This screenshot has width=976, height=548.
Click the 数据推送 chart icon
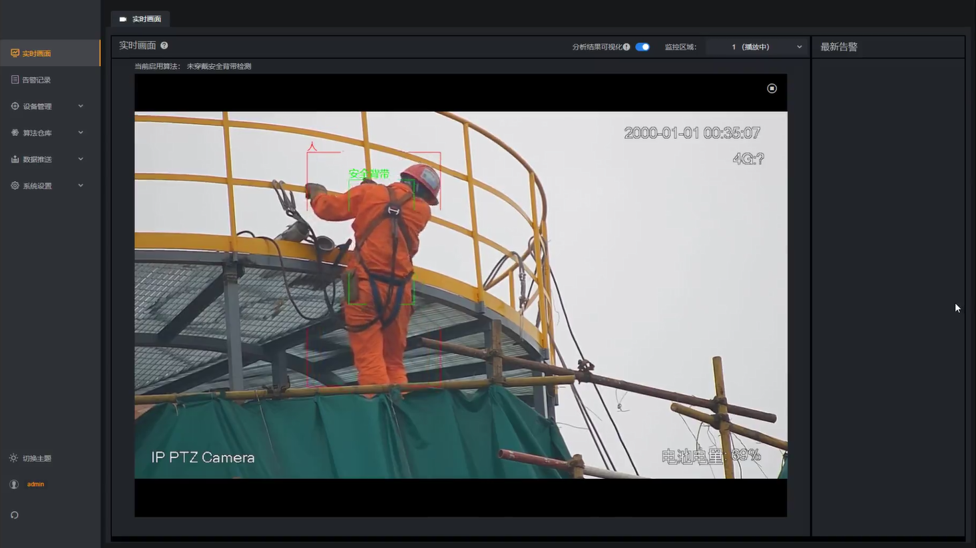(15, 159)
